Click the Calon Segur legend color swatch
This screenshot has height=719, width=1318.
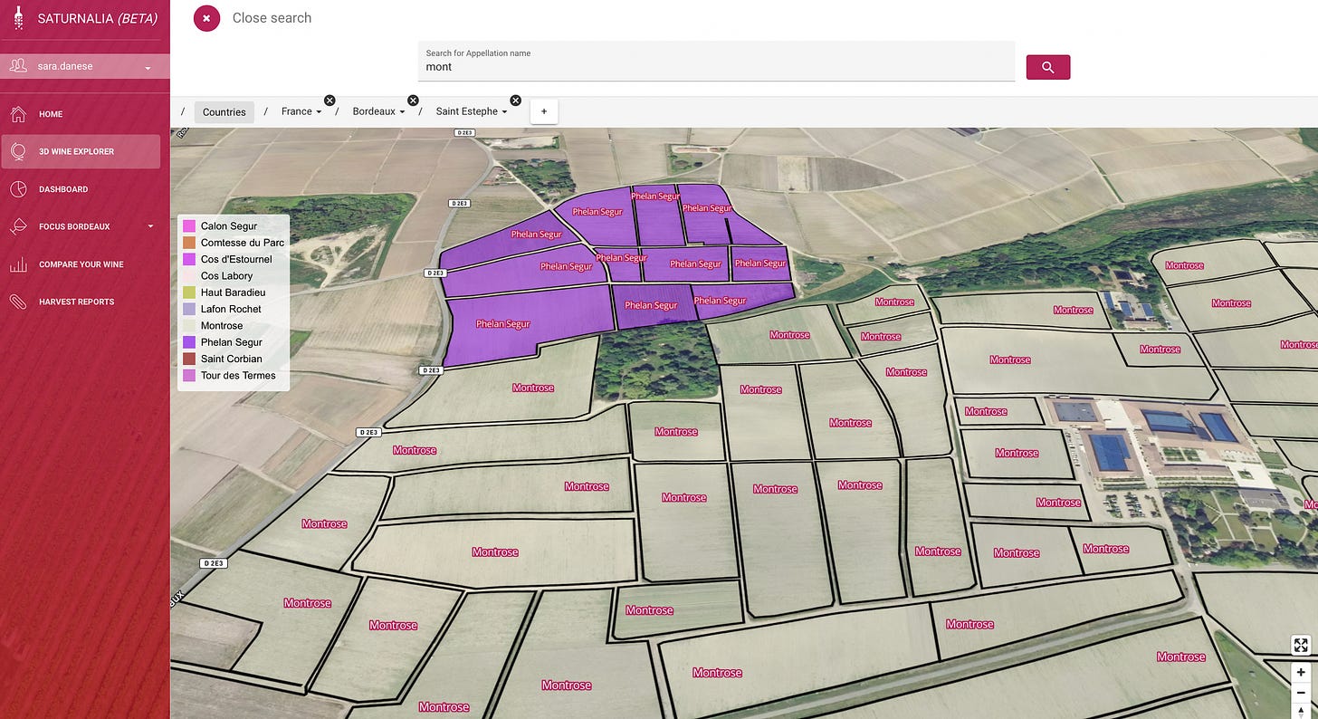click(189, 226)
